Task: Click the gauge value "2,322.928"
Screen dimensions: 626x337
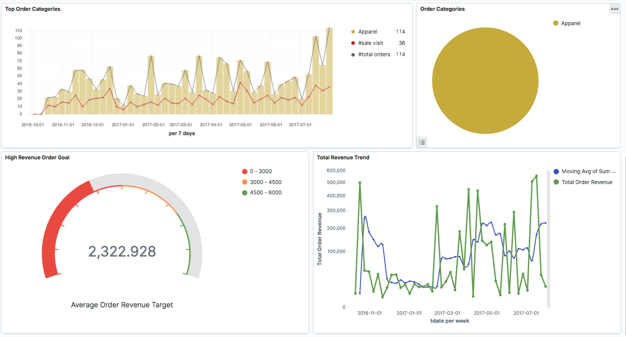Action: tap(122, 252)
